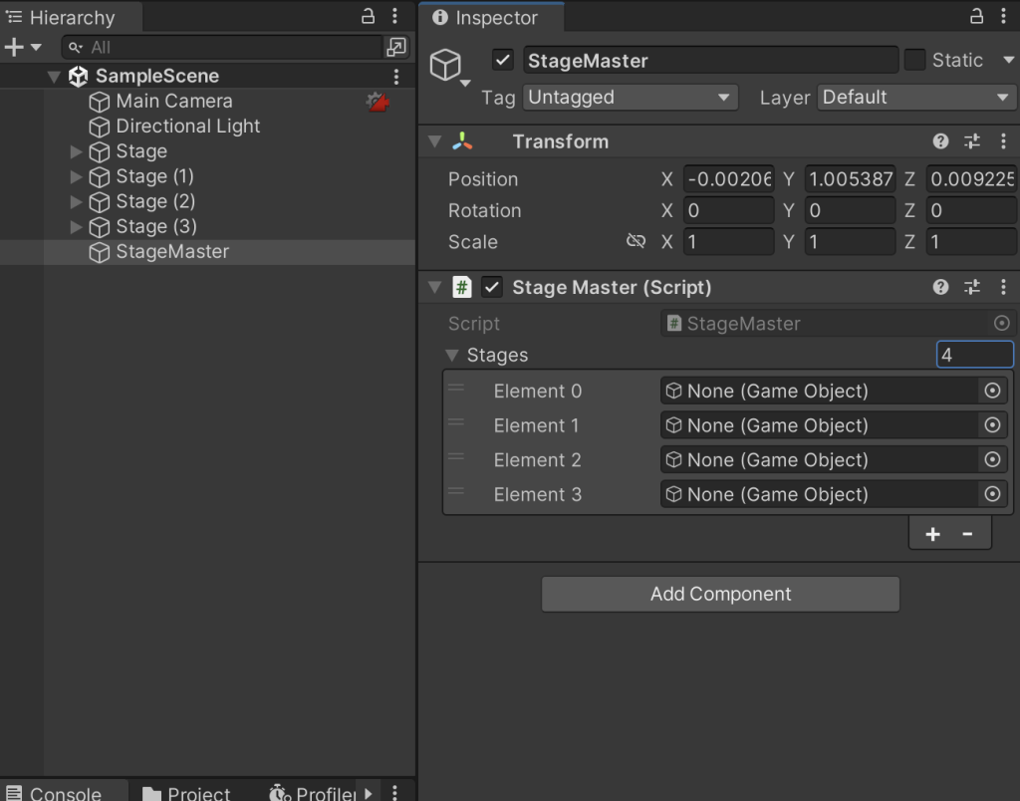
Task: Open the SampleScene options menu
Action: point(396,77)
